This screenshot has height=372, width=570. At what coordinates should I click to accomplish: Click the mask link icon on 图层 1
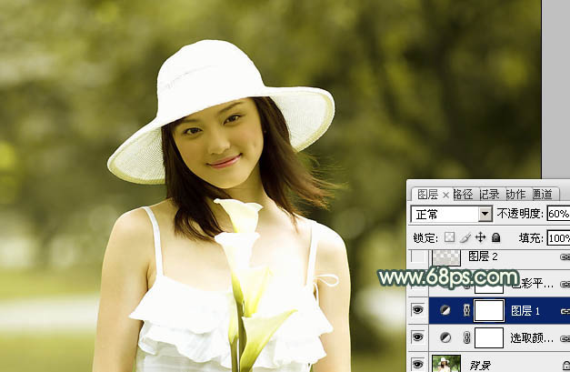[x=467, y=311]
